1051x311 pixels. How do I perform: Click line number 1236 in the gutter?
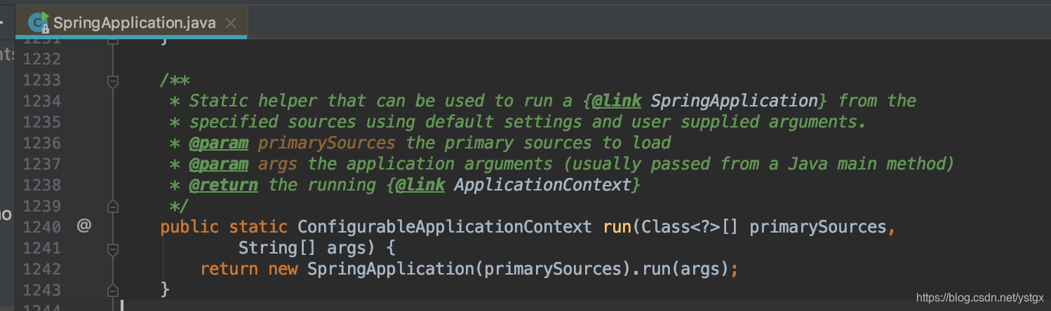42,143
